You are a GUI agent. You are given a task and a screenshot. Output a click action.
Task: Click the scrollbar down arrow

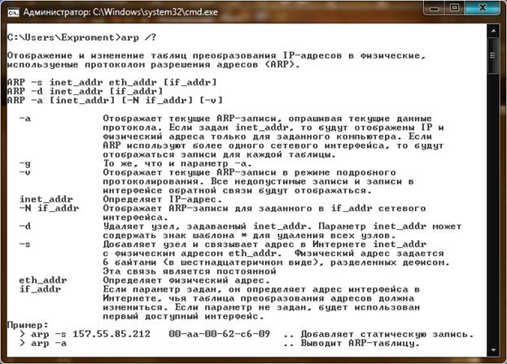[493, 350]
